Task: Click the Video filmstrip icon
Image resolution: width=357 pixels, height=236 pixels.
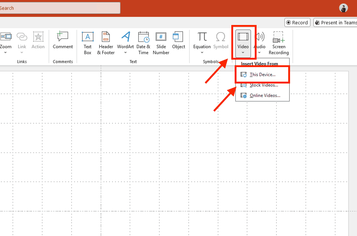Action: click(243, 37)
